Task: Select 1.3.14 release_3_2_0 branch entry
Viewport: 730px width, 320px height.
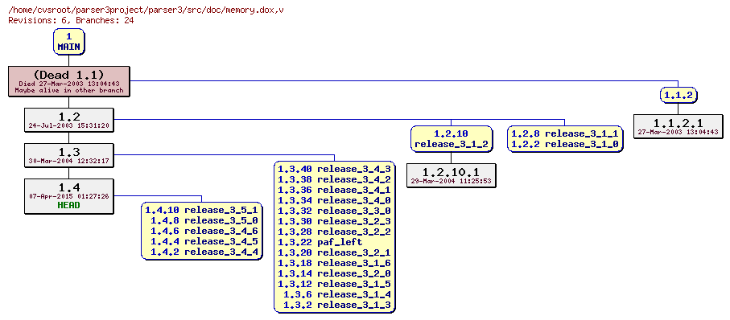Action: pos(334,273)
